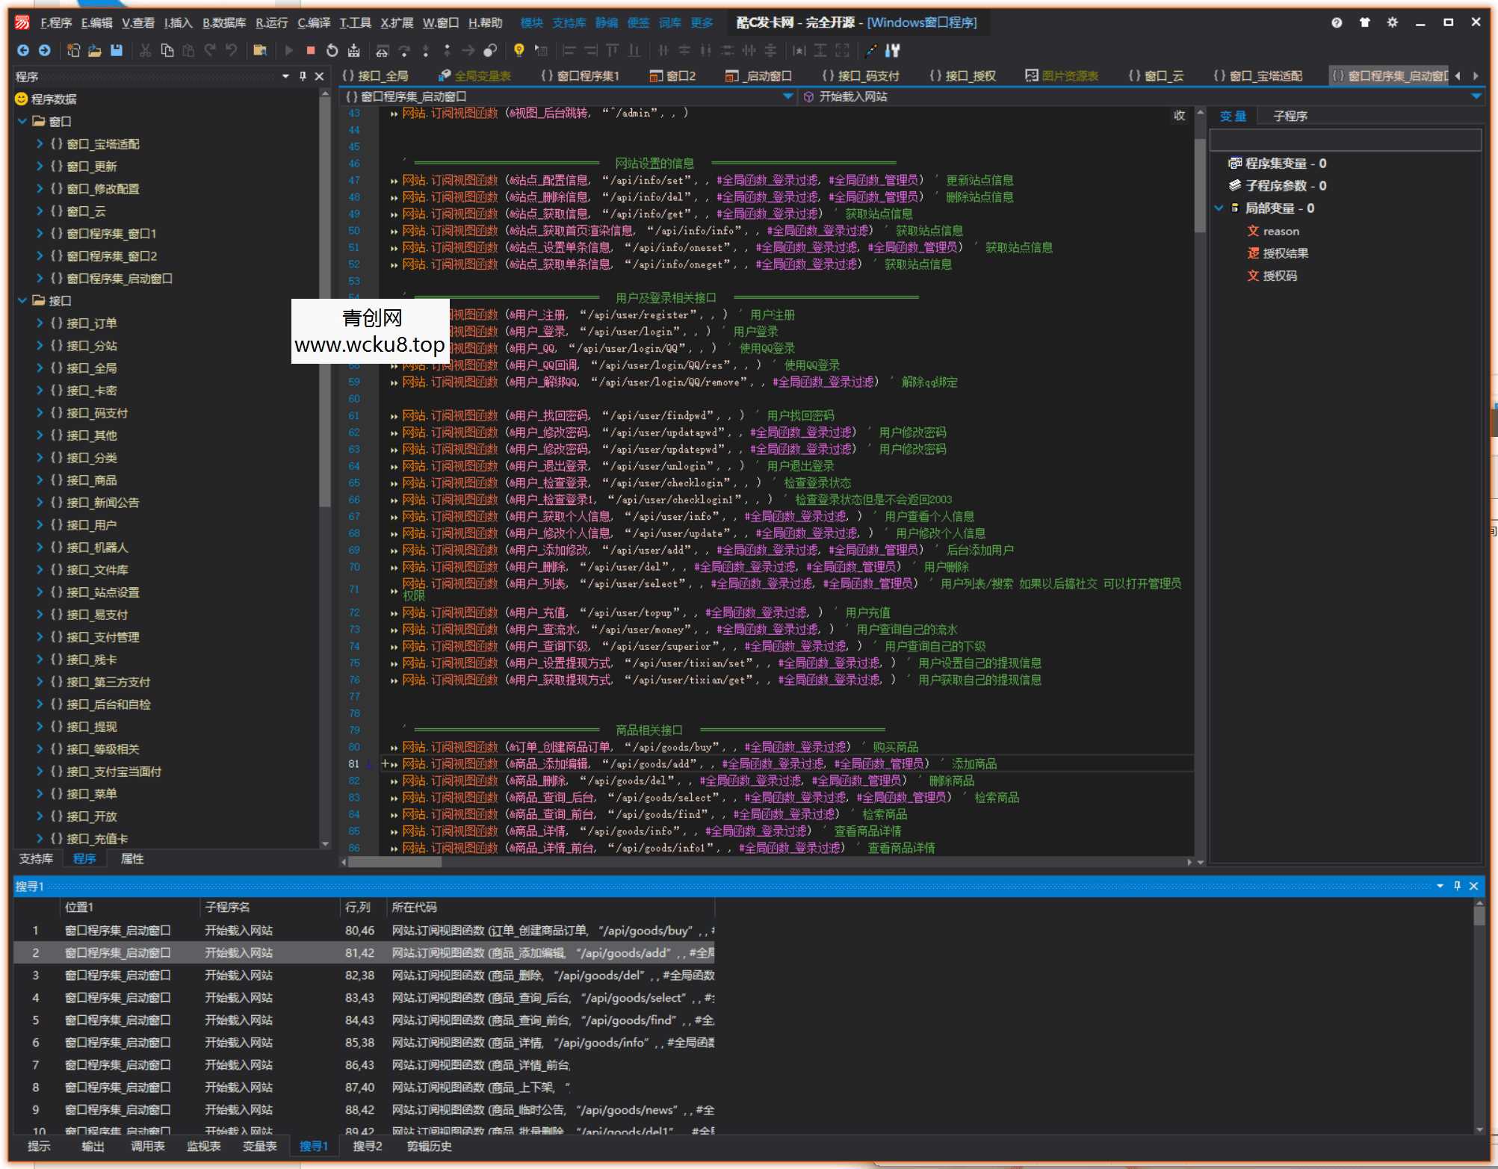Image resolution: width=1498 pixels, height=1169 pixels.
Task: Click the open file folder icon
Action: pyautogui.click(x=94, y=50)
